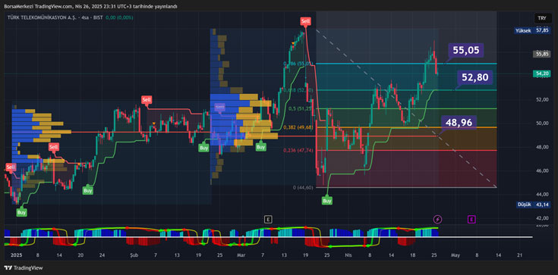Click the orange triangle marker near the March top
558x275 pixels.
293,44
